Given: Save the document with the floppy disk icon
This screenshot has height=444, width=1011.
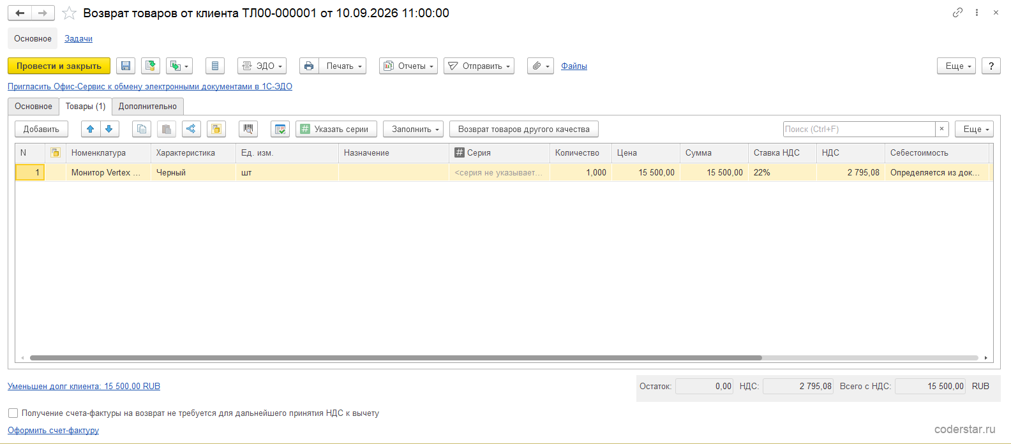Looking at the screenshot, I should click(126, 66).
